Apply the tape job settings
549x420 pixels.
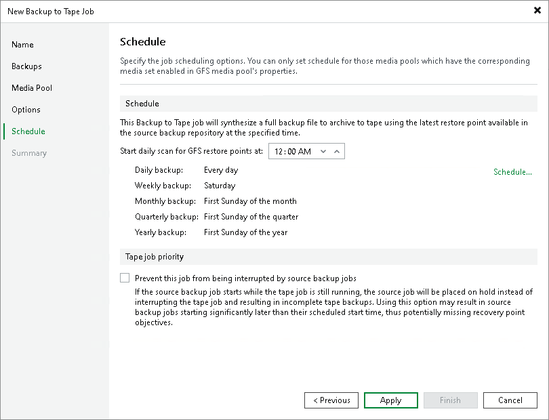[x=390, y=400]
